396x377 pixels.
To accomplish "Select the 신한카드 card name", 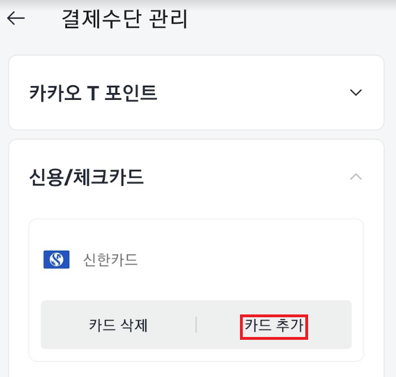I will pyautogui.click(x=110, y=260).
